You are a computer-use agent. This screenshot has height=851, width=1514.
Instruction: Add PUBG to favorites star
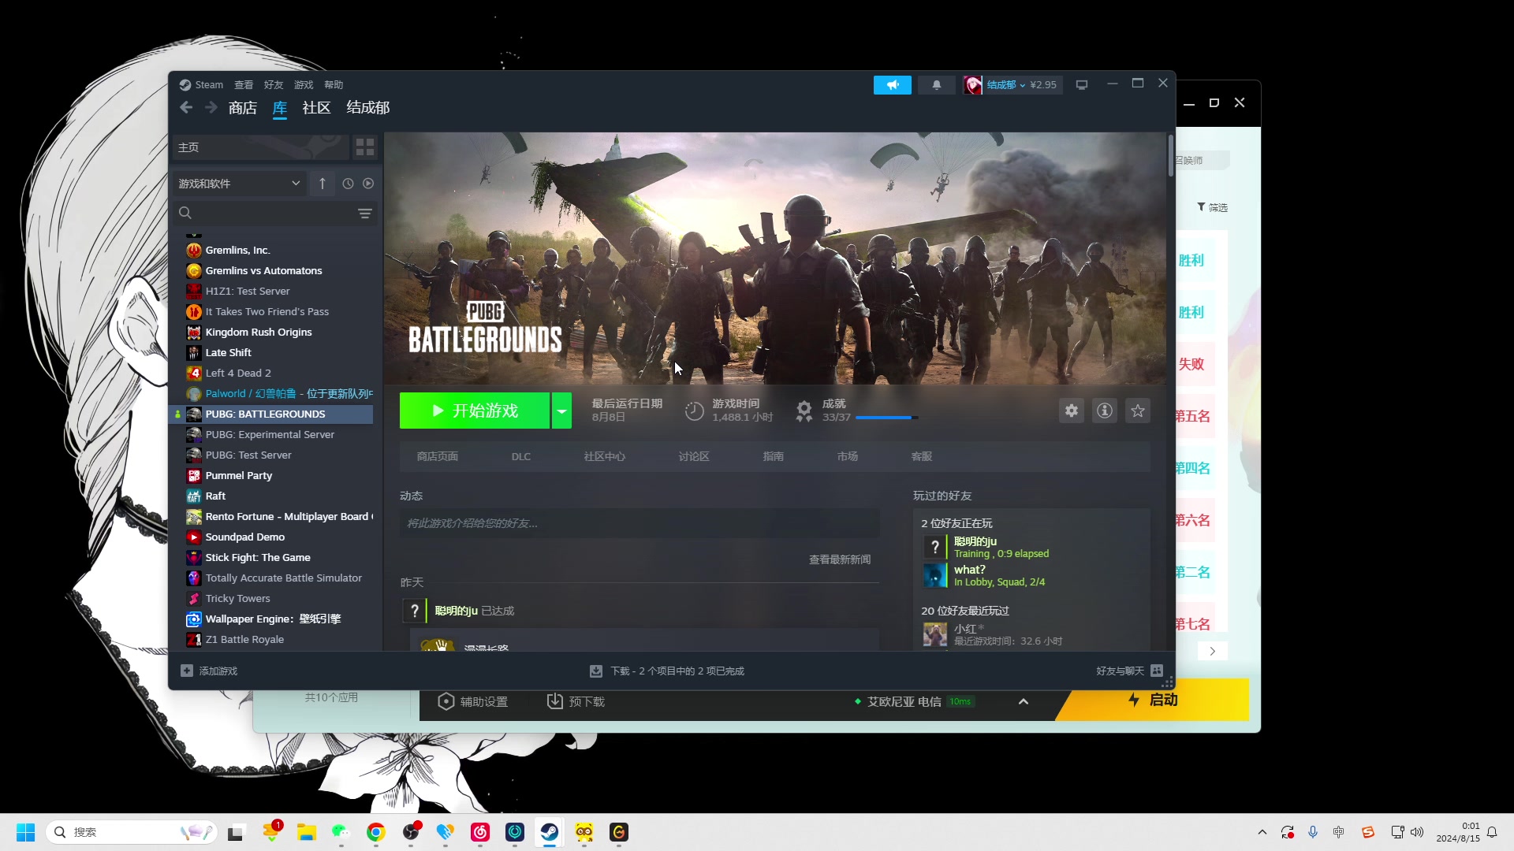[x=1137, y=411]
